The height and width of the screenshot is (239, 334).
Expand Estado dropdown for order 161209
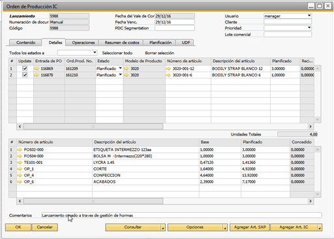click(x=121, y=69)
